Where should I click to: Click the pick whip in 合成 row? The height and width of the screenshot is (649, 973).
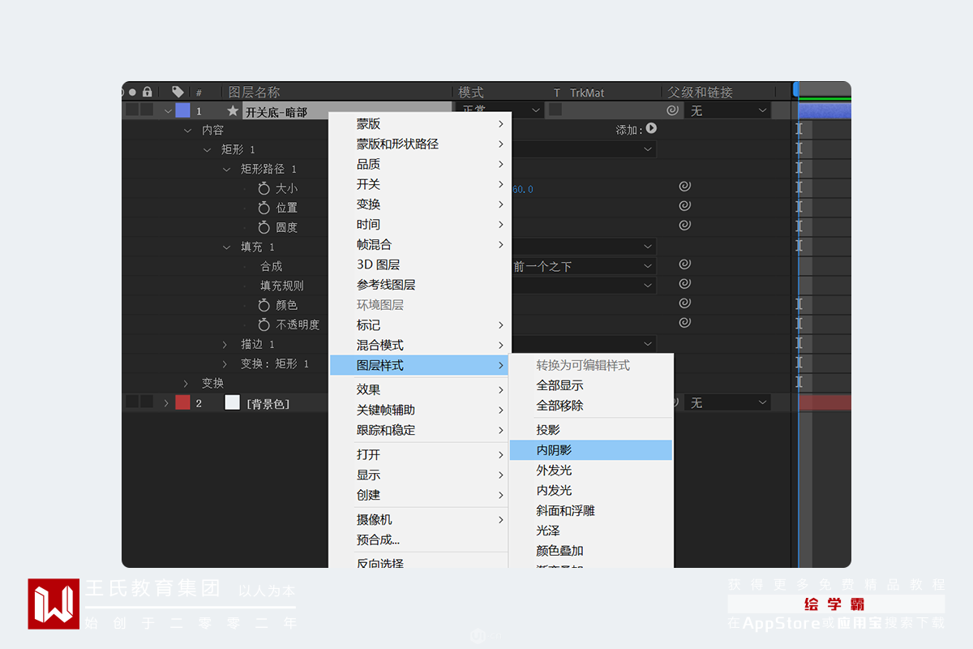tap(685, 264)
